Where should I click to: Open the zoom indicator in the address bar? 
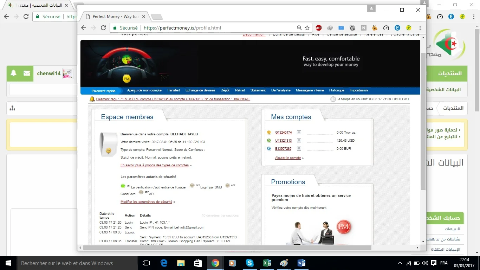pyautogui.click(x=299, y=28)
